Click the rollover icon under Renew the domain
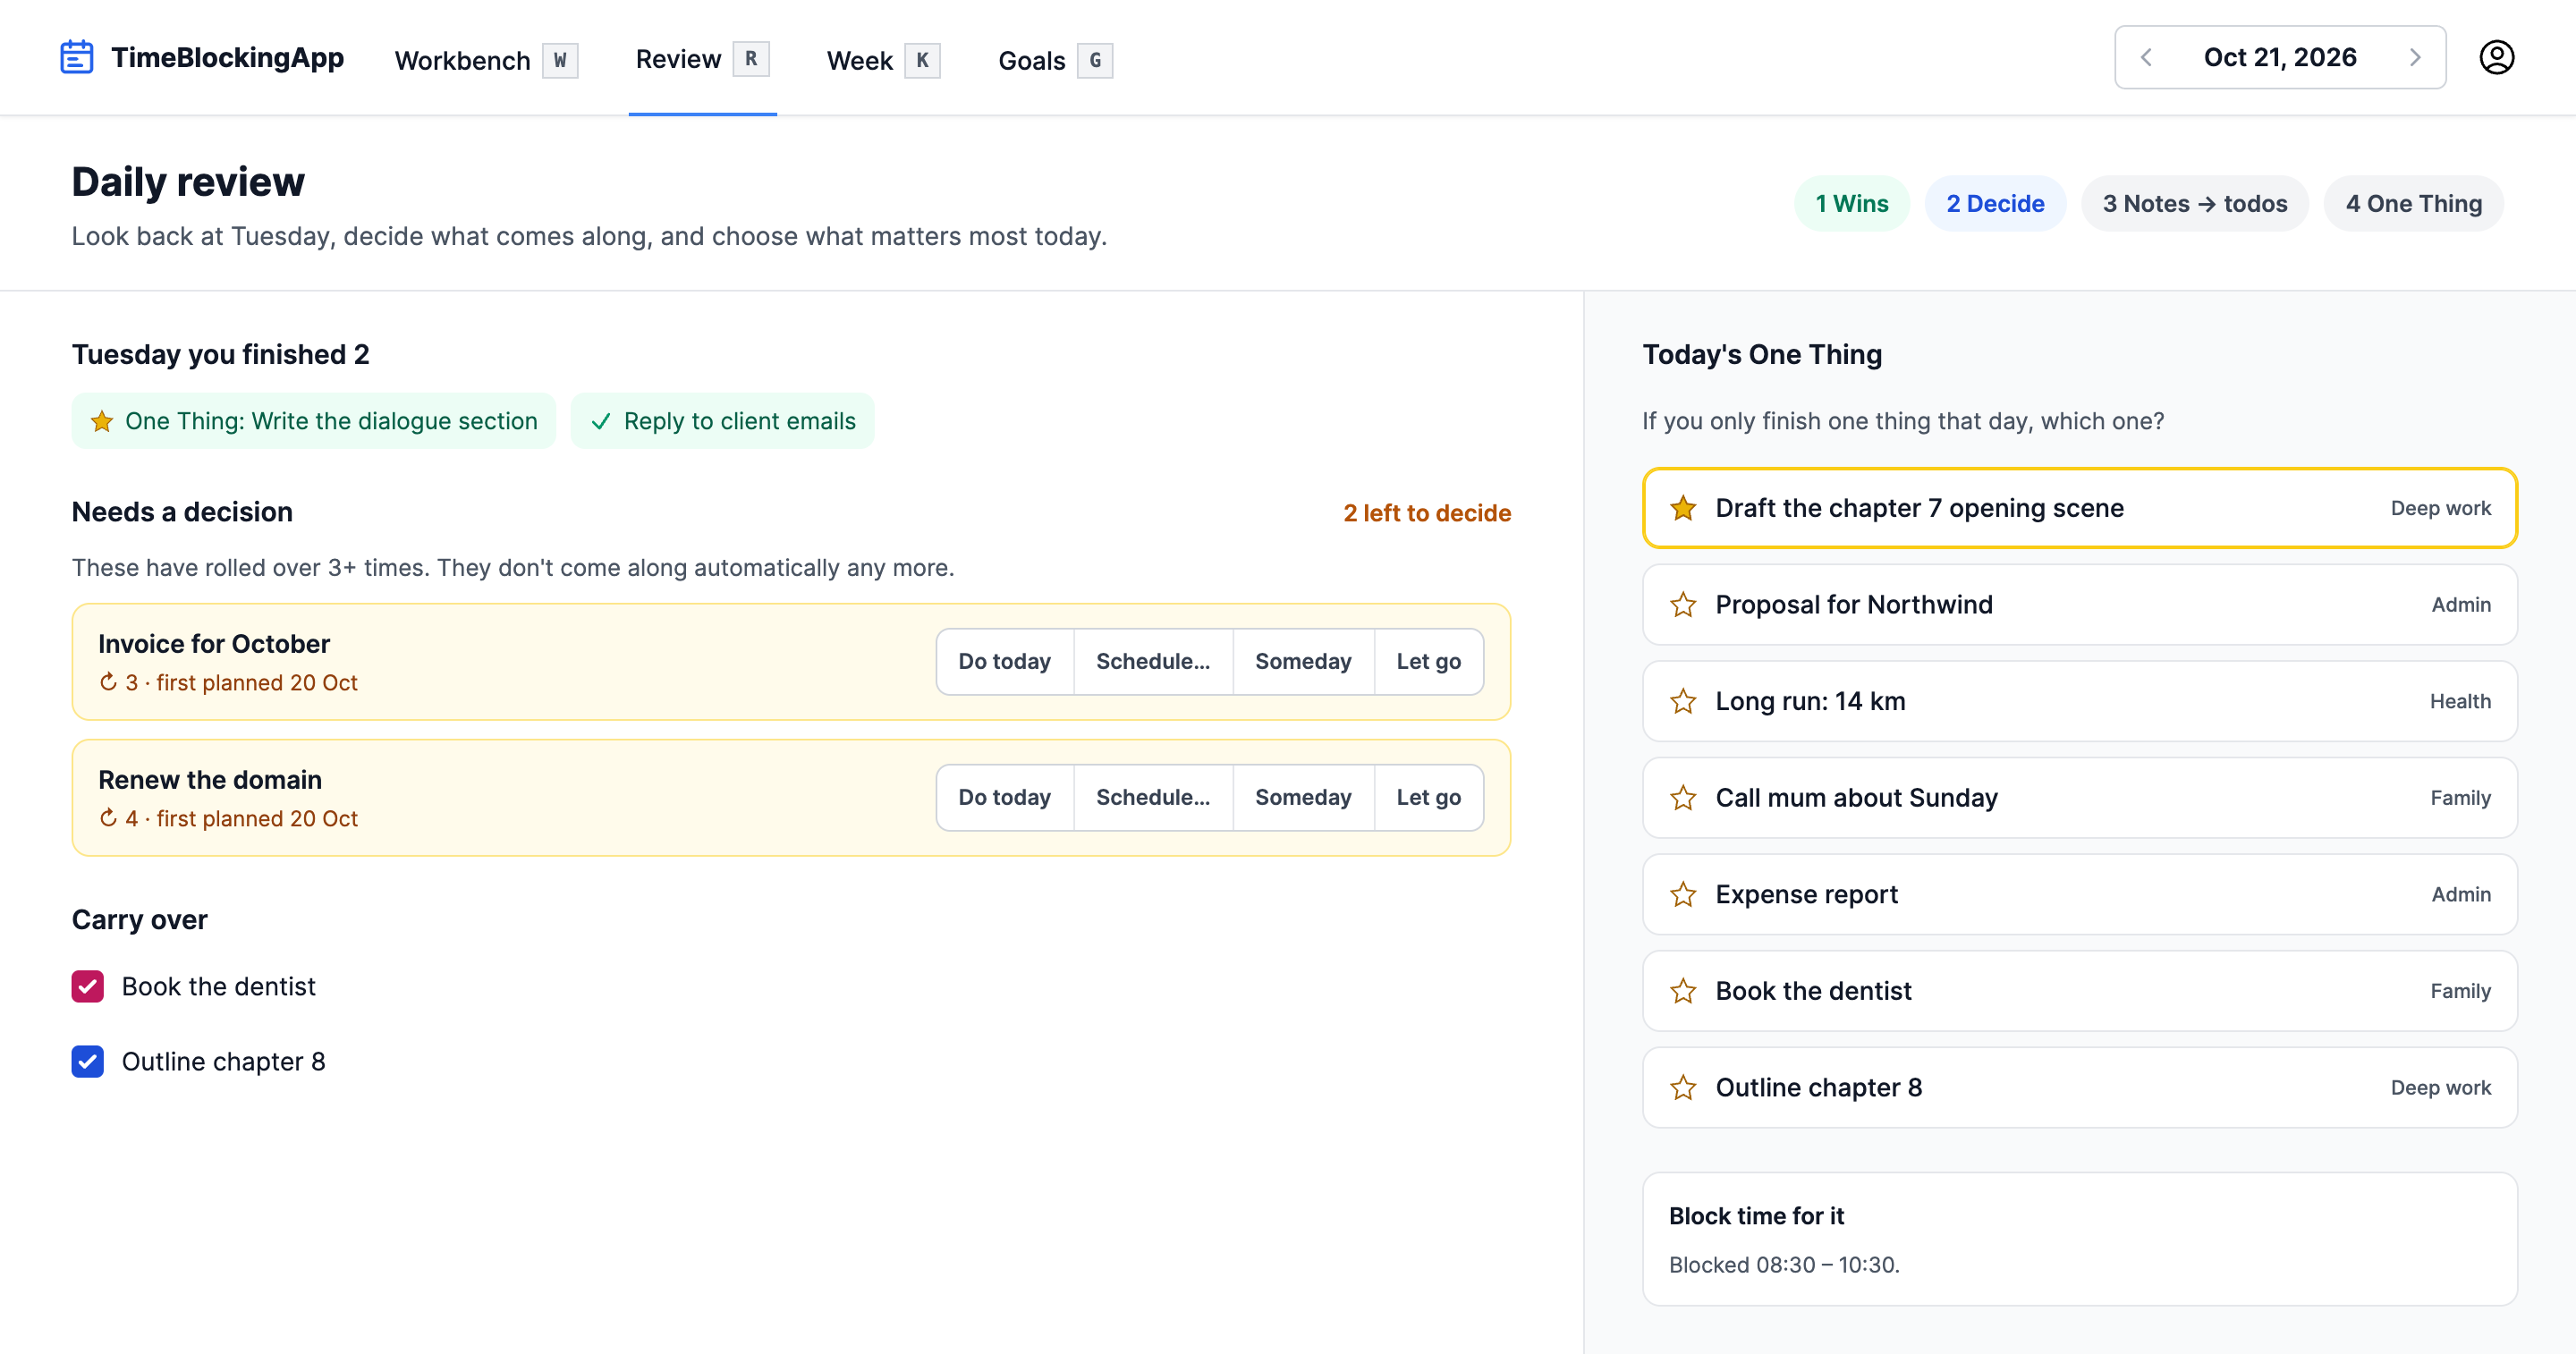 [x=108, y=818]
